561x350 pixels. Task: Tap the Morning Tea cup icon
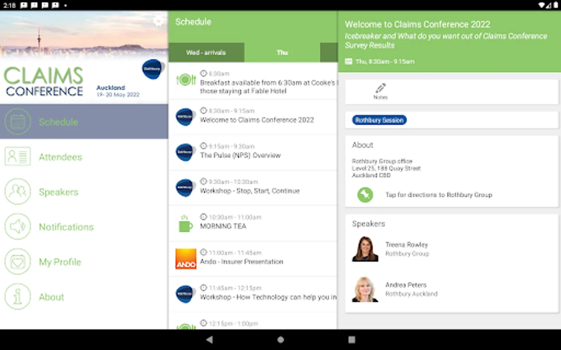pos(185,223)
